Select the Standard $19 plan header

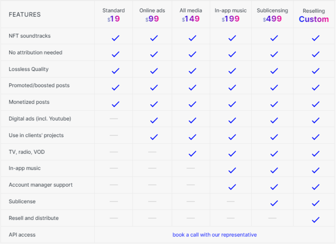114,15
